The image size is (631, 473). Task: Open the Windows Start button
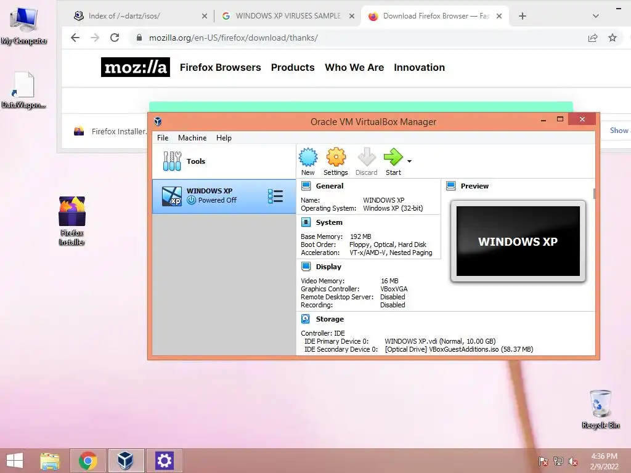(15, 461)
